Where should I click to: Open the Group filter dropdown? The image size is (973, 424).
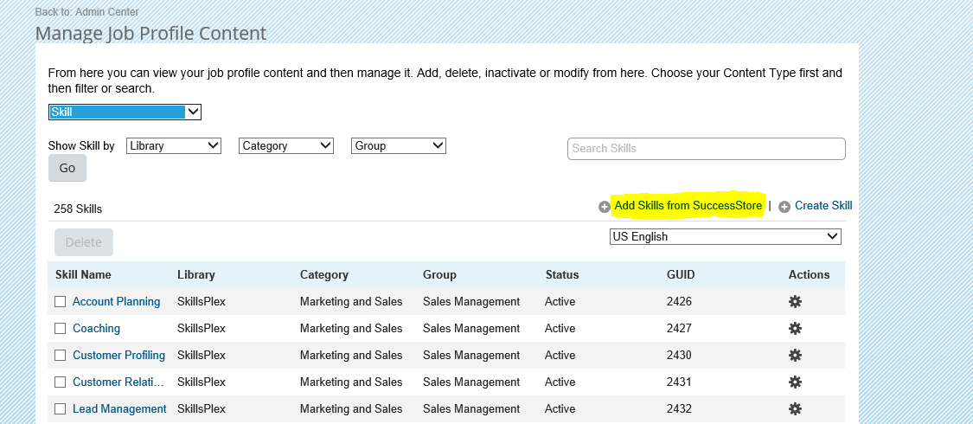click(x=399, y=146)
